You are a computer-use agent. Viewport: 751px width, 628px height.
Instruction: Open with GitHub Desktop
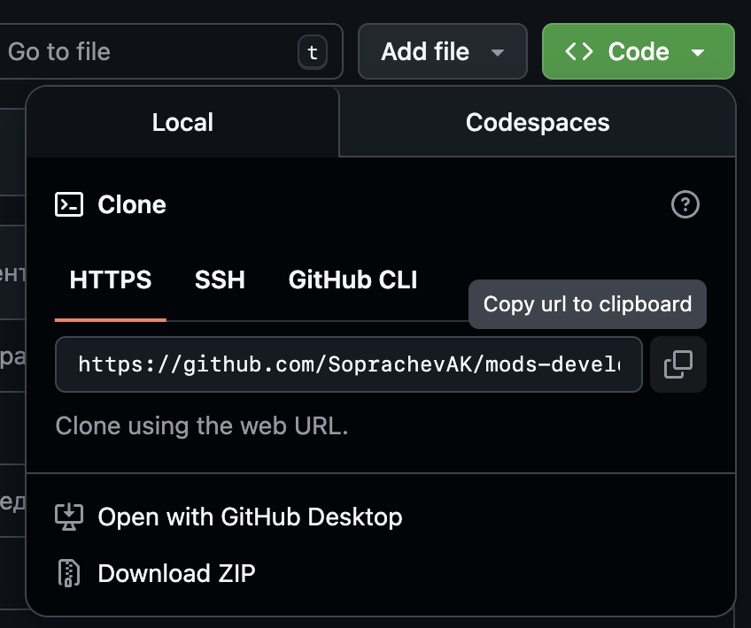pyautogui.click(x=250, y=517)
